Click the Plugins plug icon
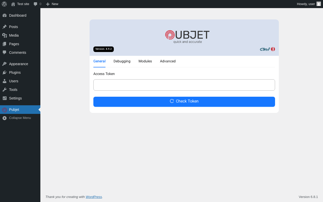The image size is (323, 202). point(5,72)
